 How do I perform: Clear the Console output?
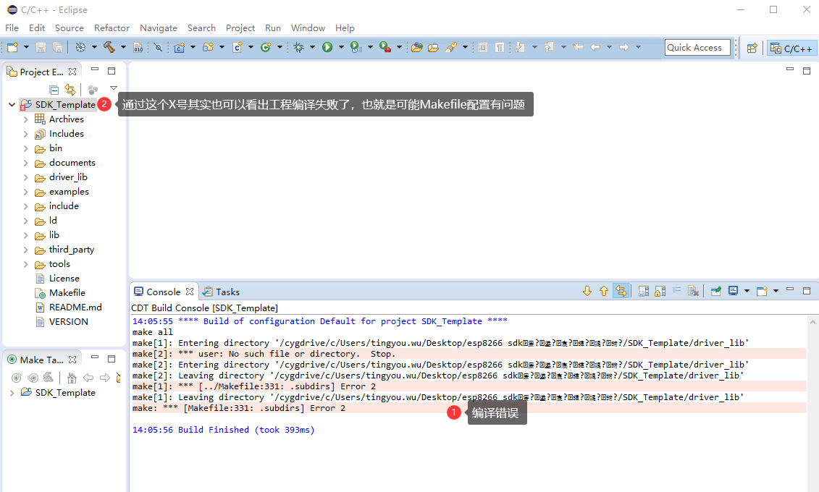[692, 291]
